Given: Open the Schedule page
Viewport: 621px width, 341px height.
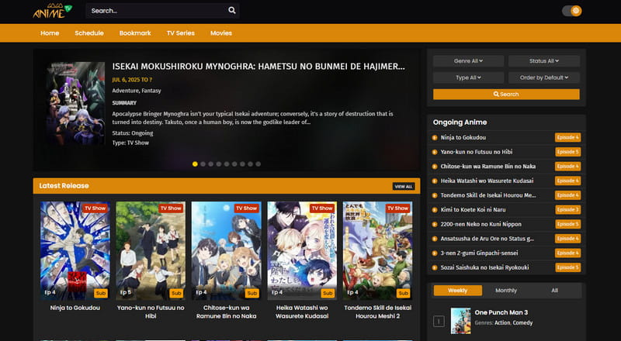Looking at the screenshot, I should 89,33.
